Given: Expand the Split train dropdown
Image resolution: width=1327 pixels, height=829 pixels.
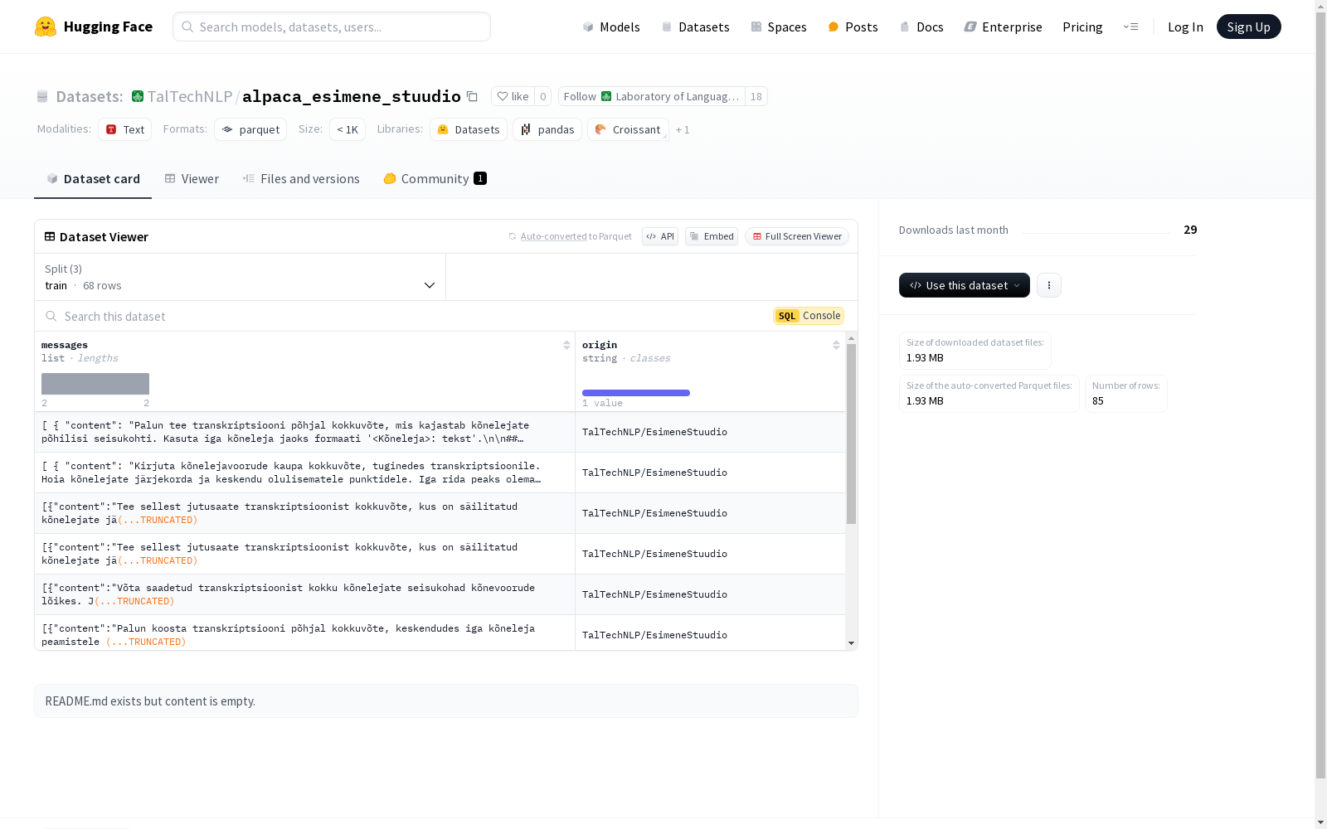Looking at the screenshot, I should click(241, 277).
